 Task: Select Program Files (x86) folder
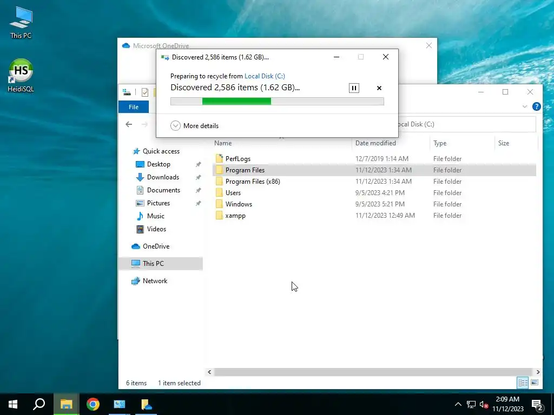click(x=253, y=182)
